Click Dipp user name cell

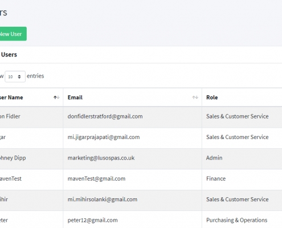click(x=31, y=158)
